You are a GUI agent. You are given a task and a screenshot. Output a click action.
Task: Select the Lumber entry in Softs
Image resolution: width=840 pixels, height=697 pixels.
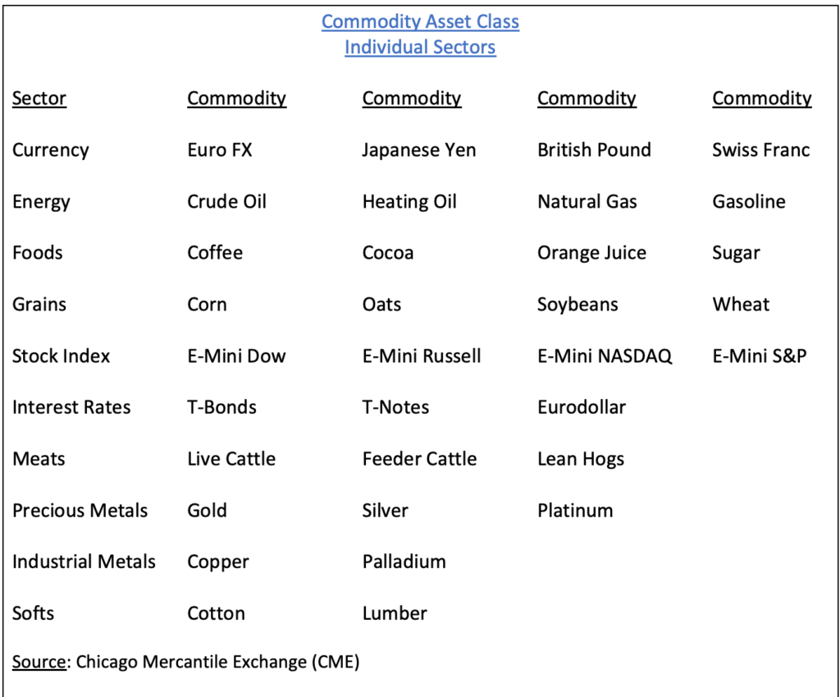[395, 612]
